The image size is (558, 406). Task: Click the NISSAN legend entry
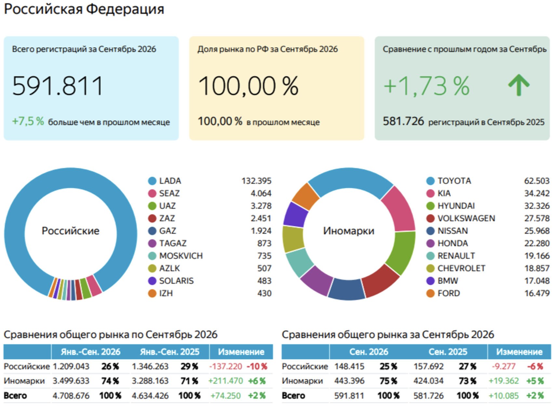[x=488, y=231]
